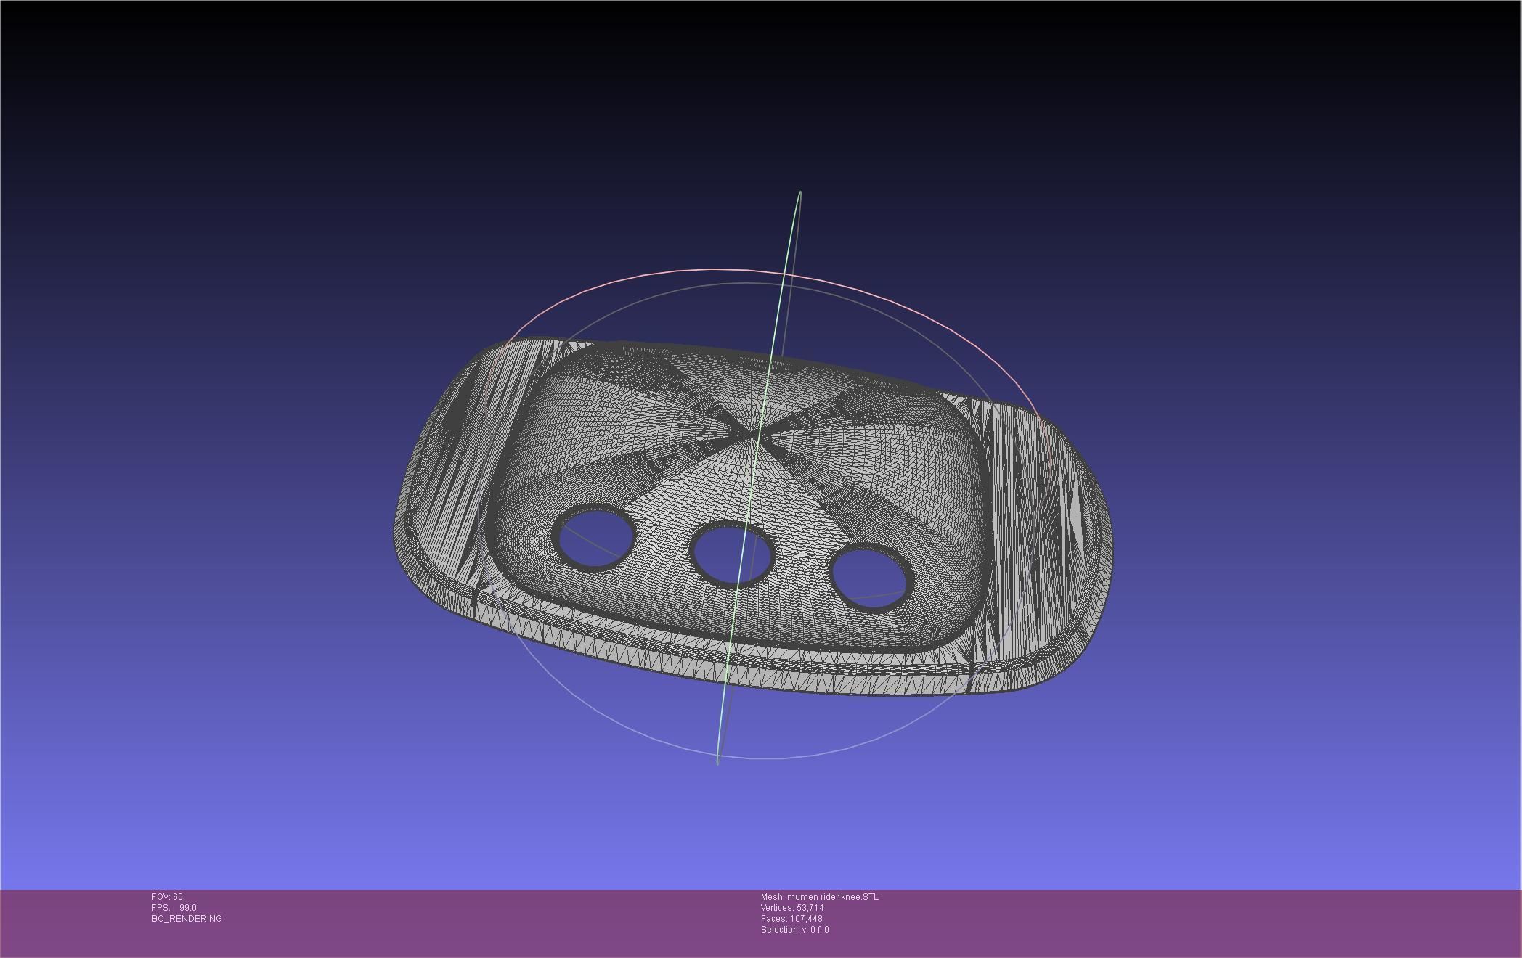Viewport: 1522px width, 958px height.
Task: Click the empty purple info bar at far right
Action: [1343, 922]
